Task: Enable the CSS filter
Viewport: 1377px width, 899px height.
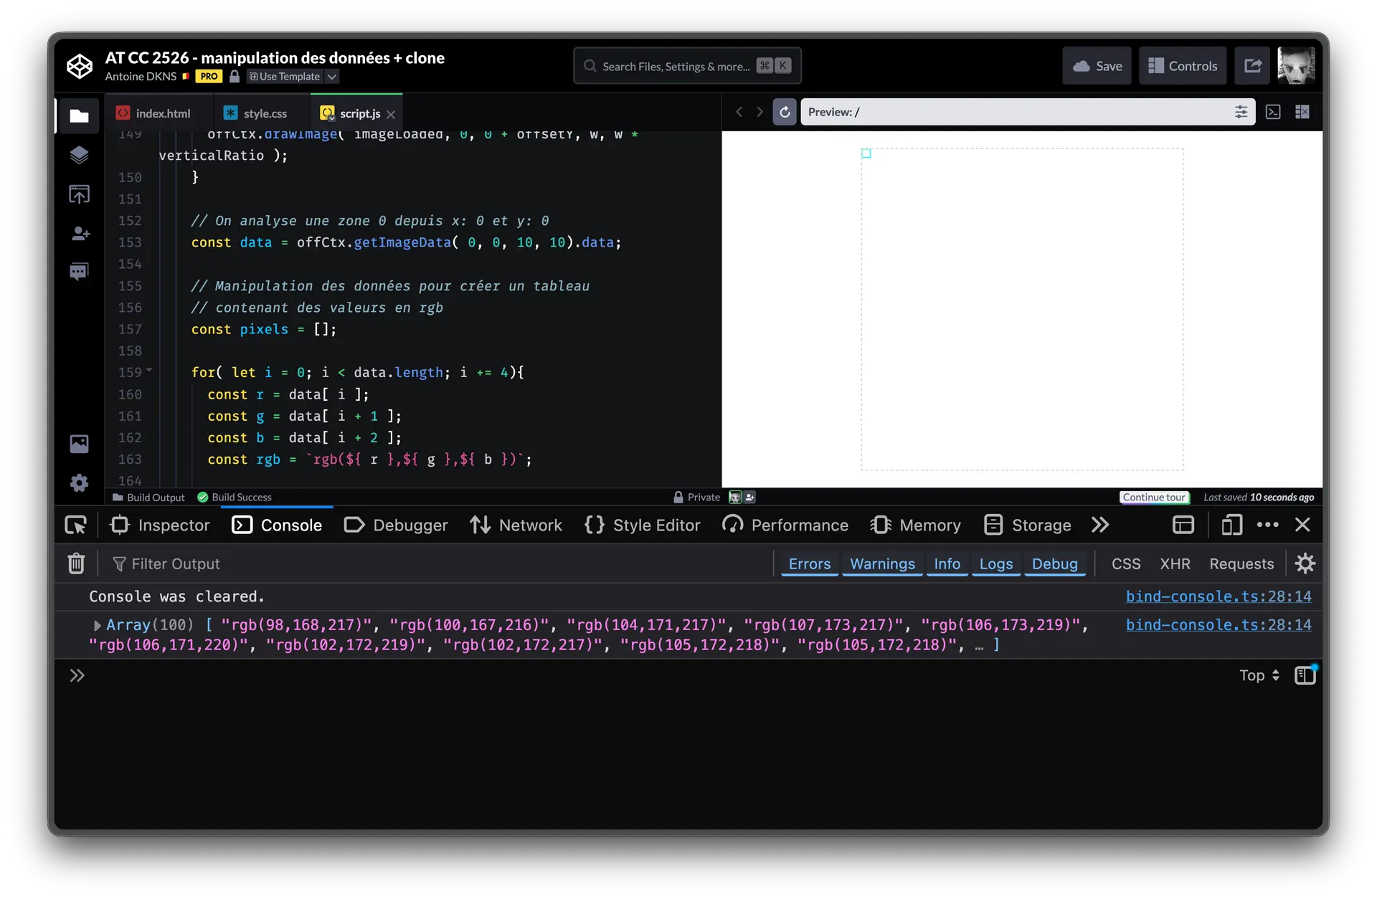Action: point(1125,563)
